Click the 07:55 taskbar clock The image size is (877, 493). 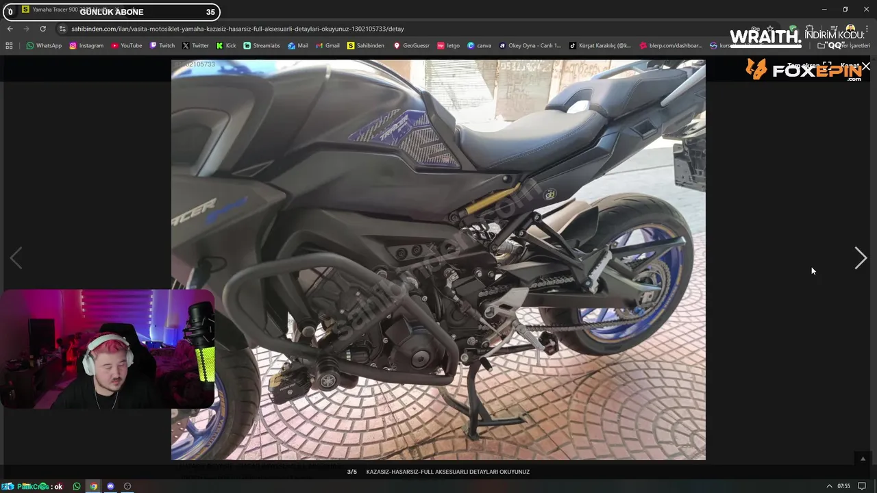coord(843,486)
